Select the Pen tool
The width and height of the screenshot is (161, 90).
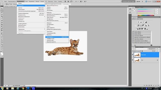[2, 36]
